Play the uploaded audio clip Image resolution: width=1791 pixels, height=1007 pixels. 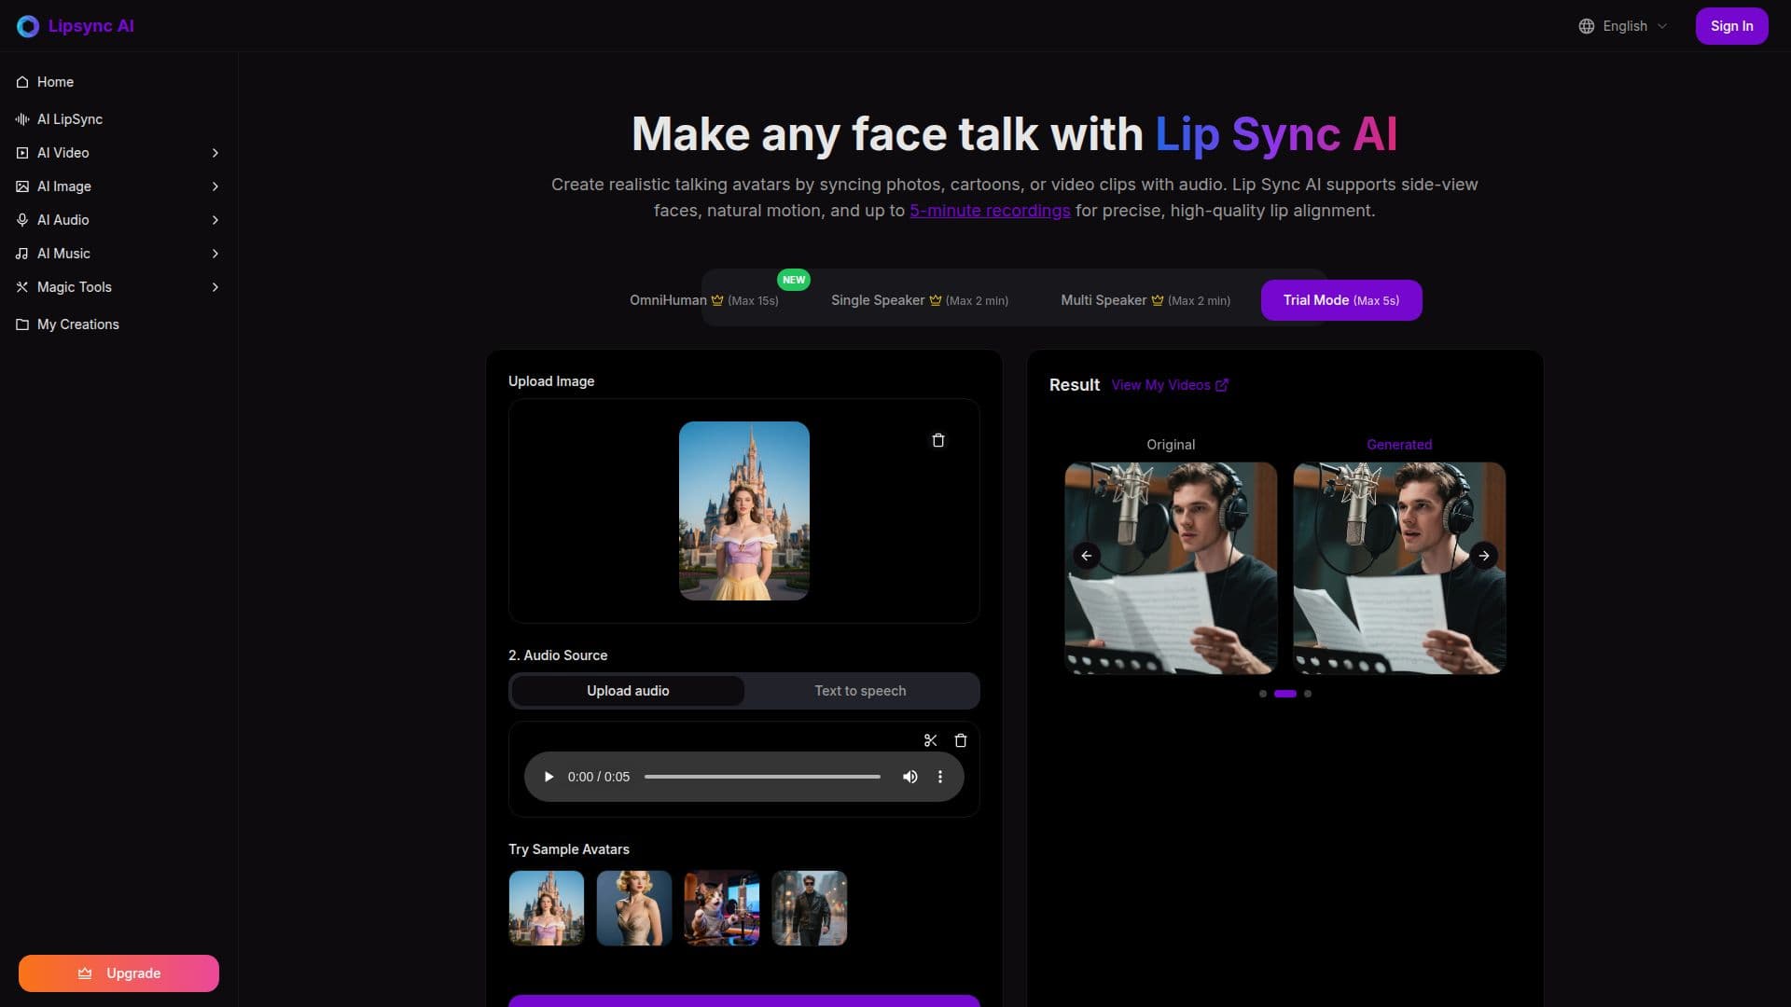coord(548,777)
